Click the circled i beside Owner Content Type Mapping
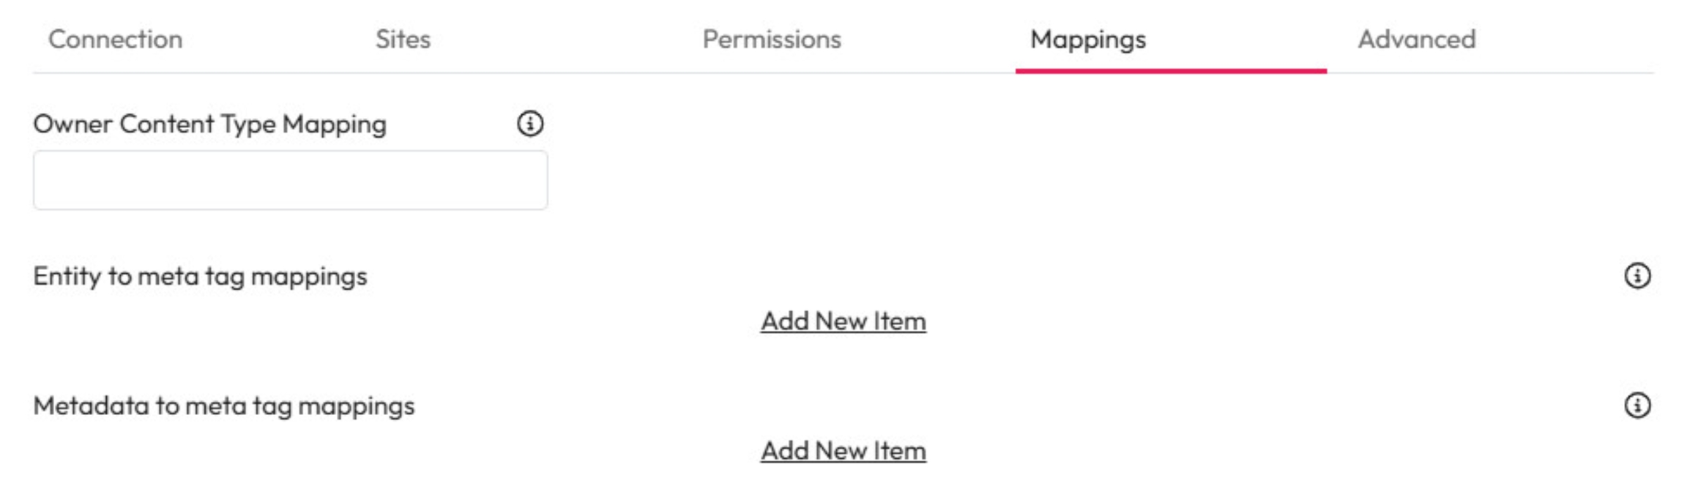Viewport: 1687px width, 500px height. point(530,124)
